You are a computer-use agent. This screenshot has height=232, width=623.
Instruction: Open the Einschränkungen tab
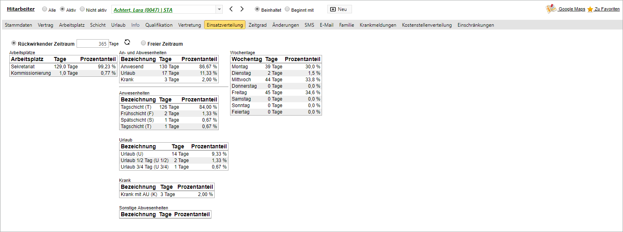tap(476, 25)
